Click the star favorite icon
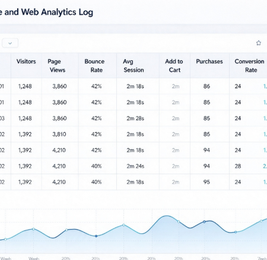This screenshot has width=267, height=260. [259, 43]
